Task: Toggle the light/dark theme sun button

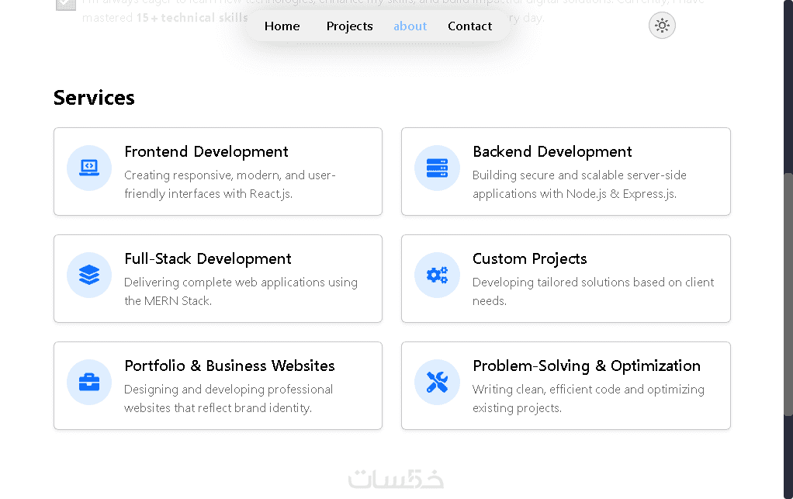Action: [662, 26]
